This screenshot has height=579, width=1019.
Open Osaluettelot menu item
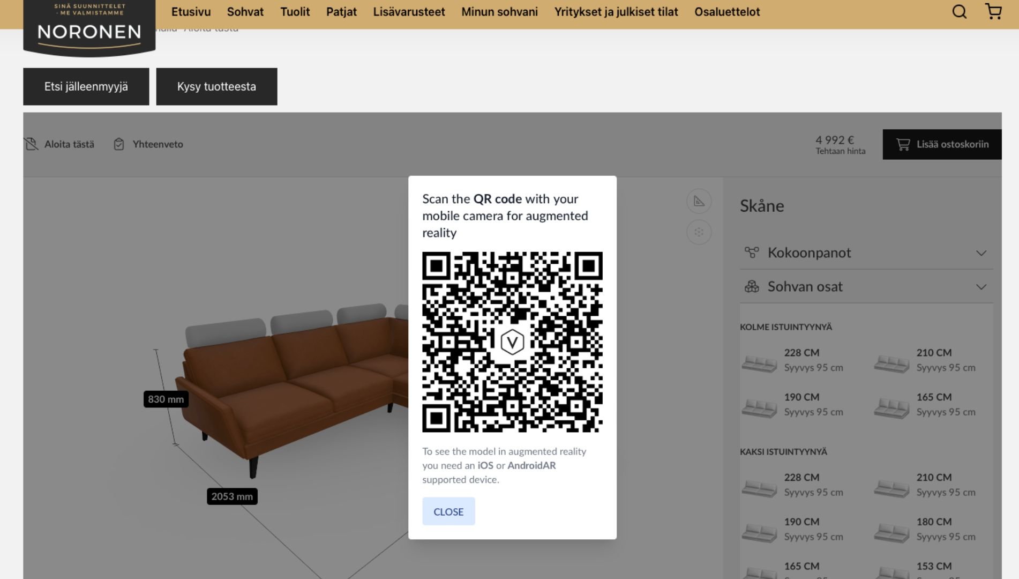(727, 12)
